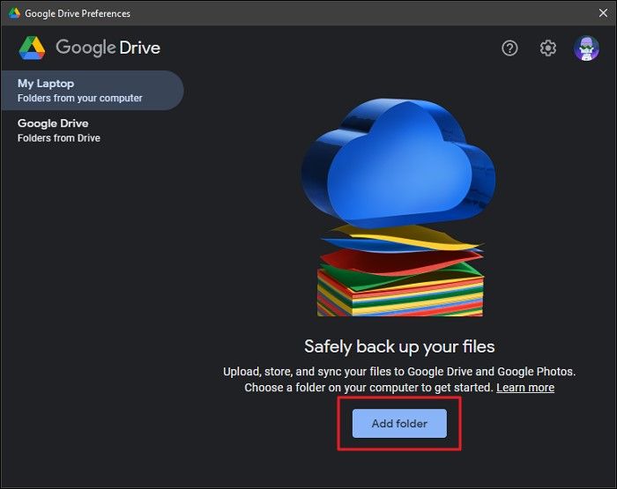Click the small Drive icon in title bar
This screenshot has width=617, height=489.
14,13
